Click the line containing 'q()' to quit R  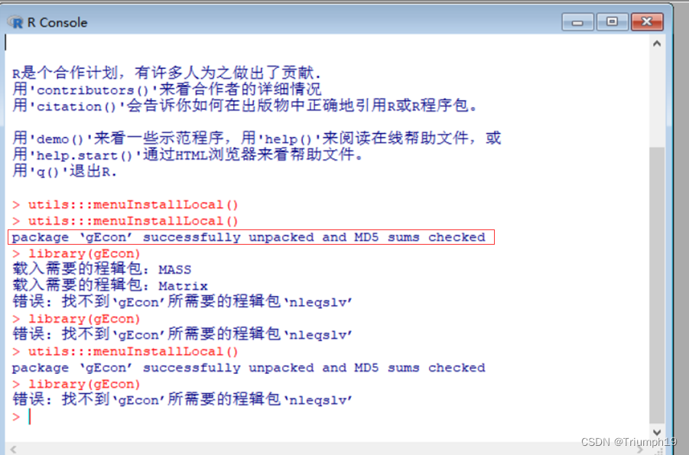64,171
